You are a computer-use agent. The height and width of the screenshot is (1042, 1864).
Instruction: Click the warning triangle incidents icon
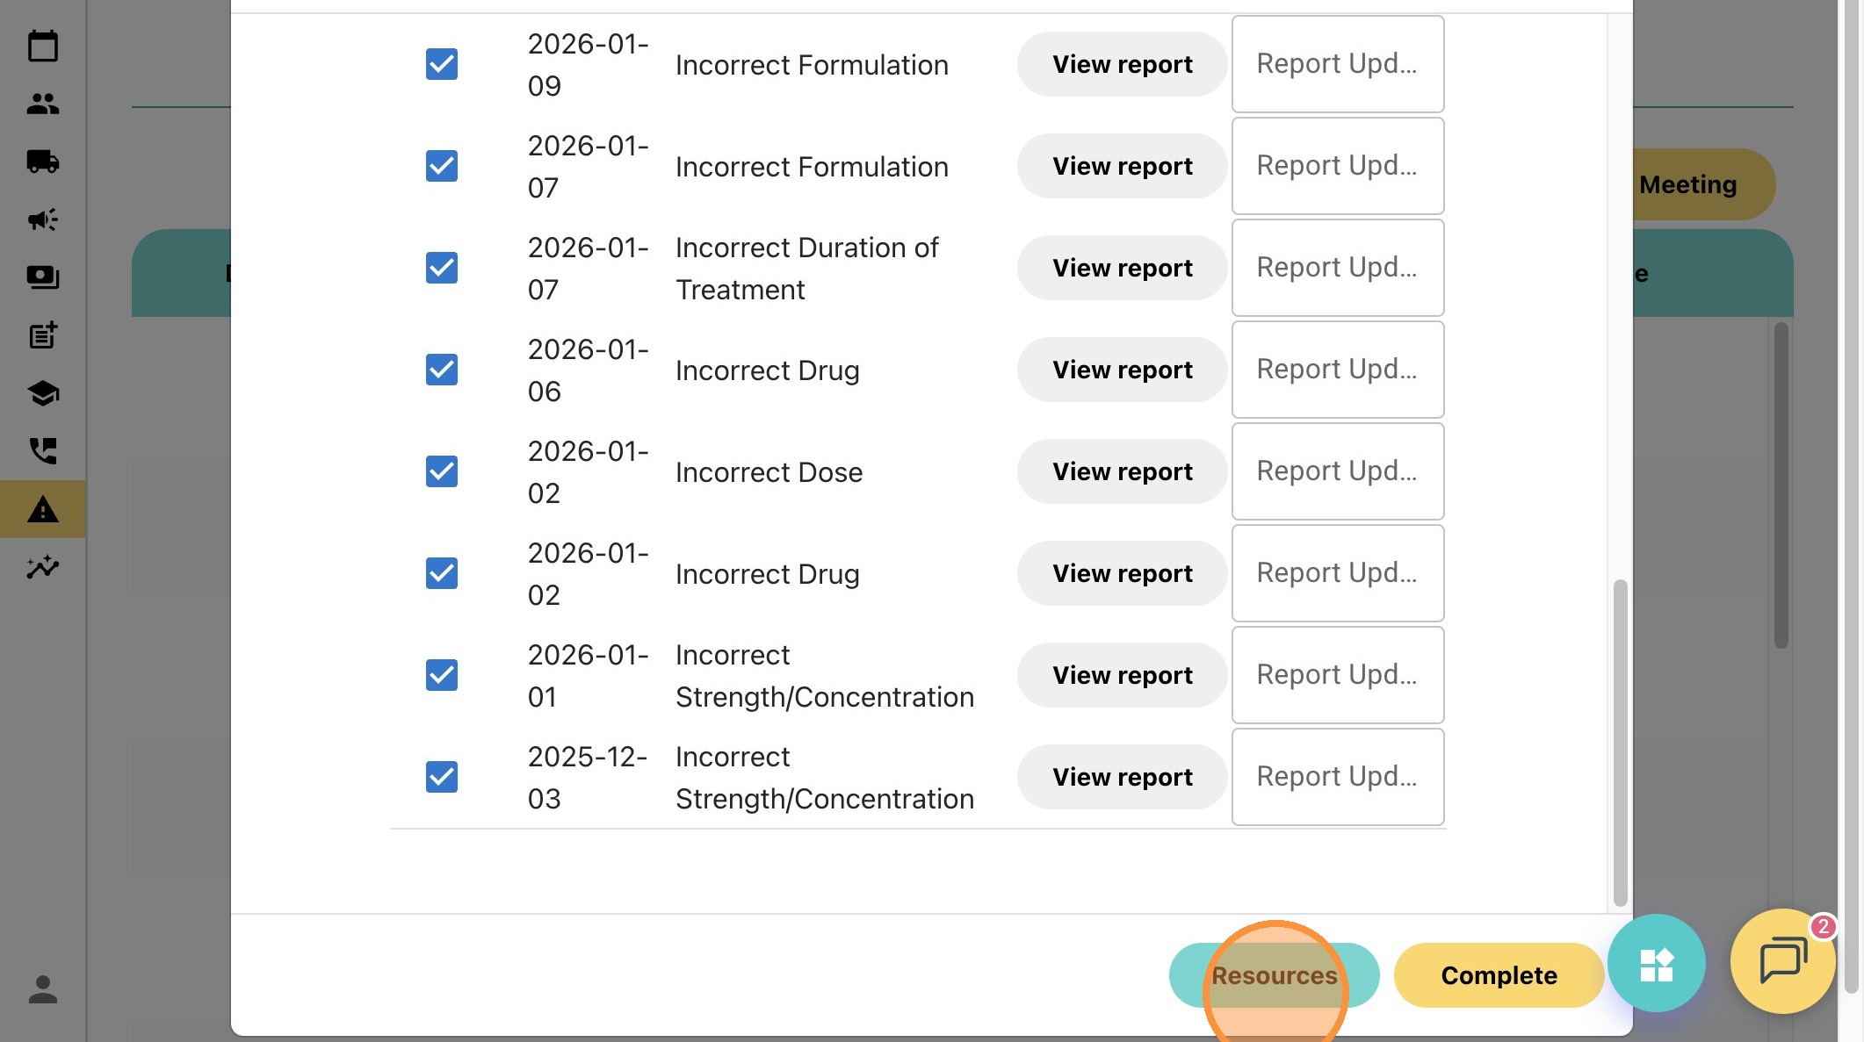42,509
